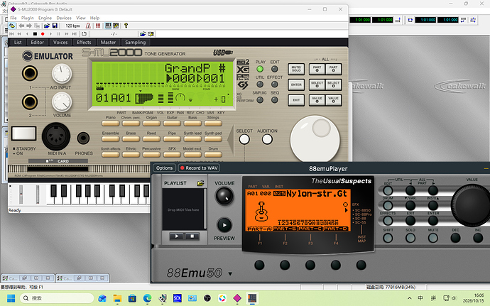490x306 pixels.
Task: Click the large VALUE dial in 88emuPlayer
Action: (x=471, y=205)
